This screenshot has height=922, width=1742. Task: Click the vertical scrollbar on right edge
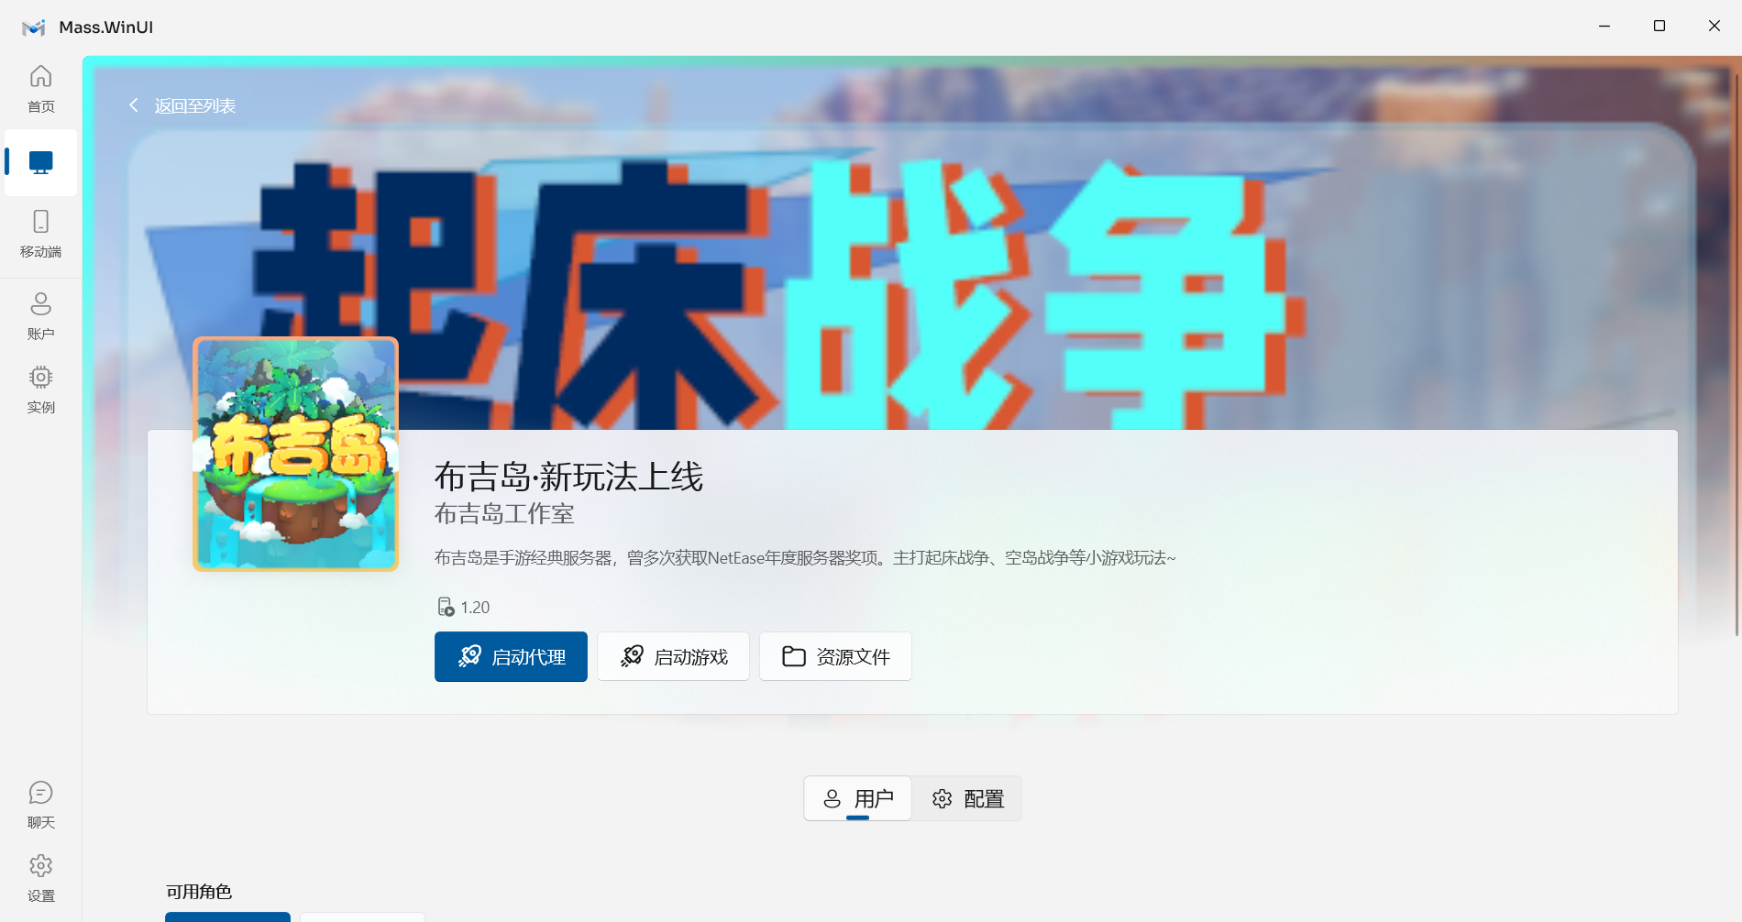point(1736,353)
